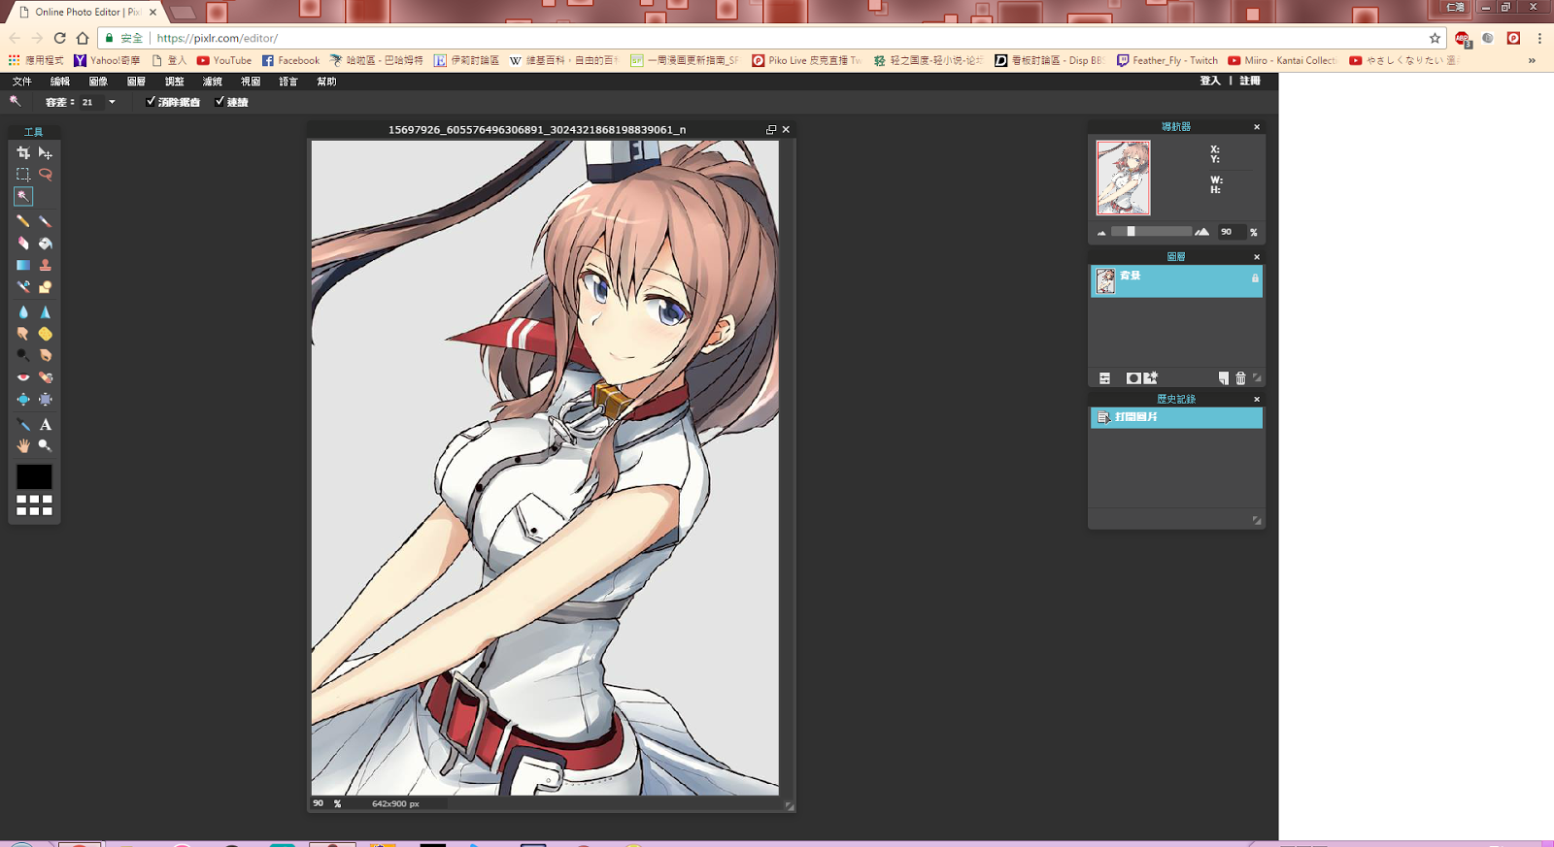Screen dimensions: 1554x847
Task: Open the 圖像 menu
Action: [98, 81]
